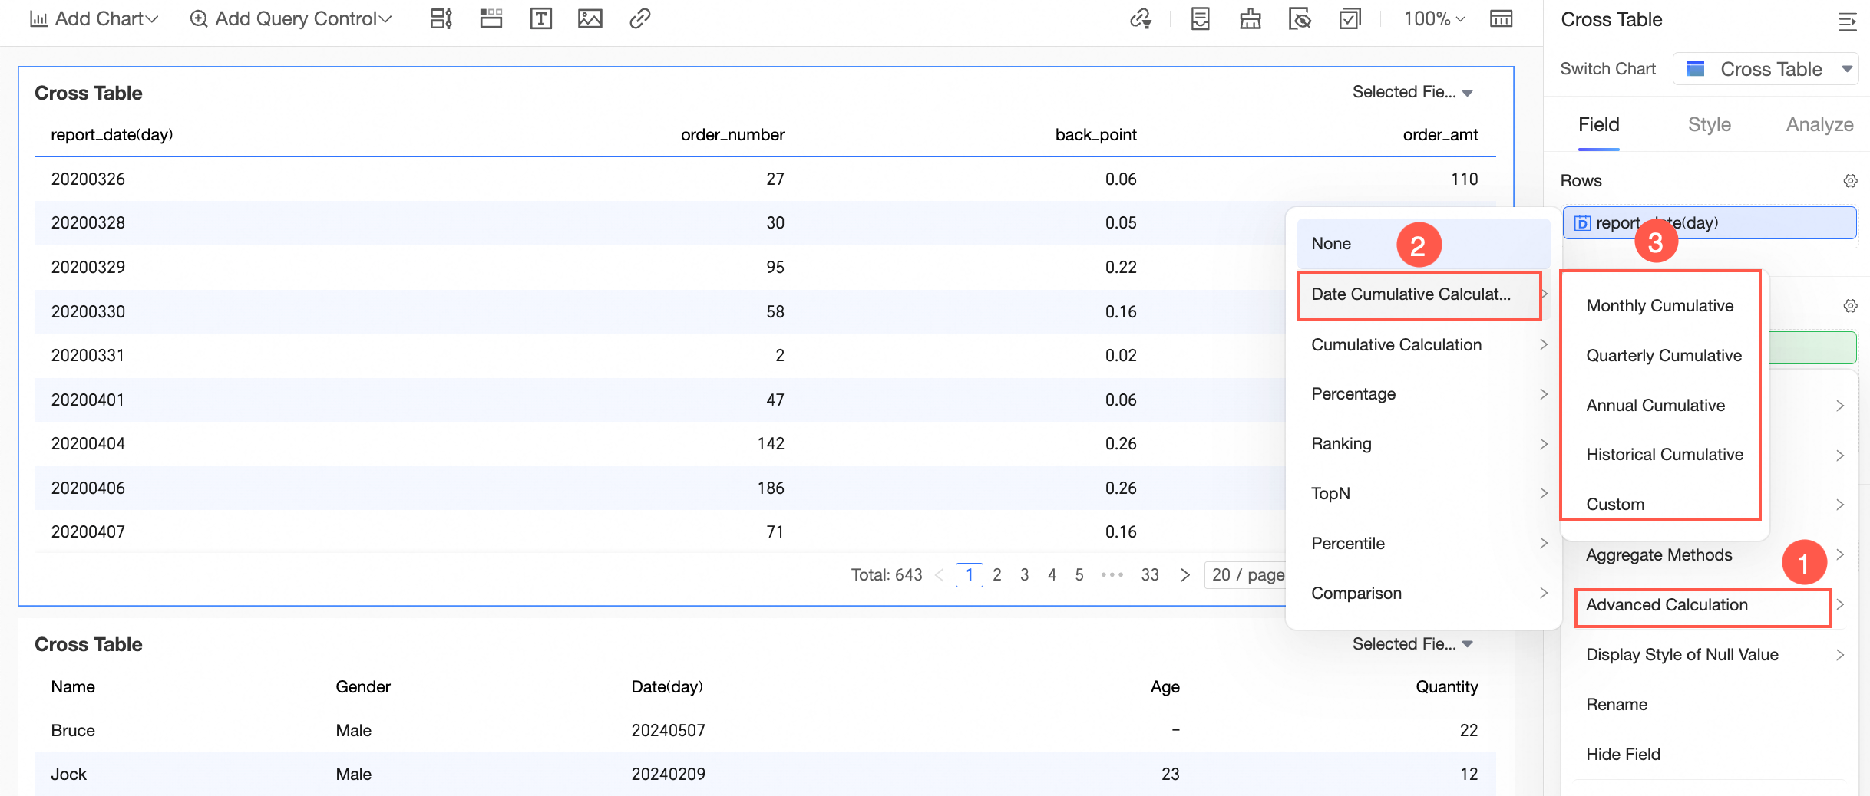Open the Add Query Control dropdown
Screen dimensions: 1870x796
[x=290, y=18]
